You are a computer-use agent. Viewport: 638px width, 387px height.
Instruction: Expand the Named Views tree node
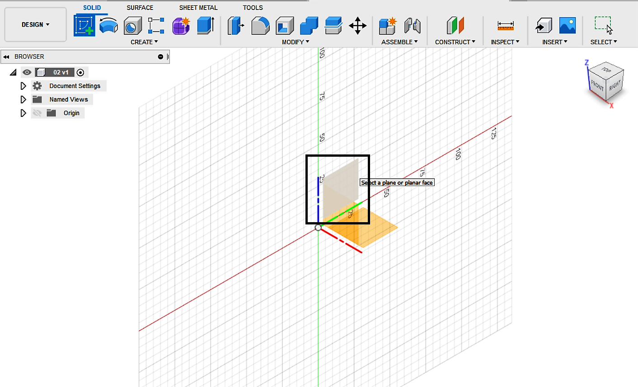23,99
